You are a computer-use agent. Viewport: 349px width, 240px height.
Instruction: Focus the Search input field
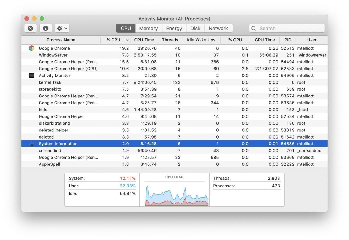[287, 28]
